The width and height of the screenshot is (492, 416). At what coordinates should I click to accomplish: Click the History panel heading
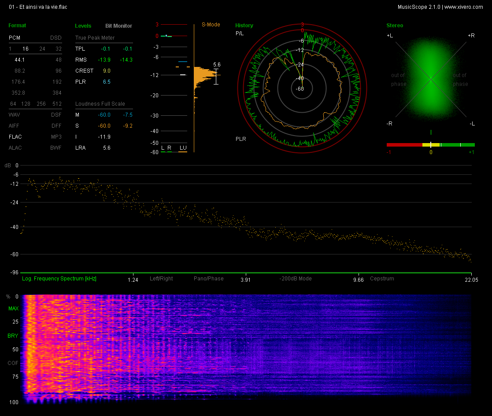pyautogui.click(x=244, y=26)
